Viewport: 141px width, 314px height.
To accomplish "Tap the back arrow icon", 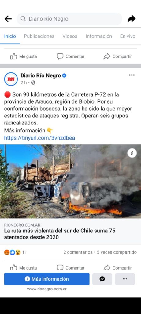I will click(8, 19).
